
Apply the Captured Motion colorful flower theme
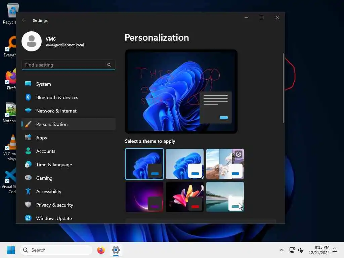tap(185, 197)
